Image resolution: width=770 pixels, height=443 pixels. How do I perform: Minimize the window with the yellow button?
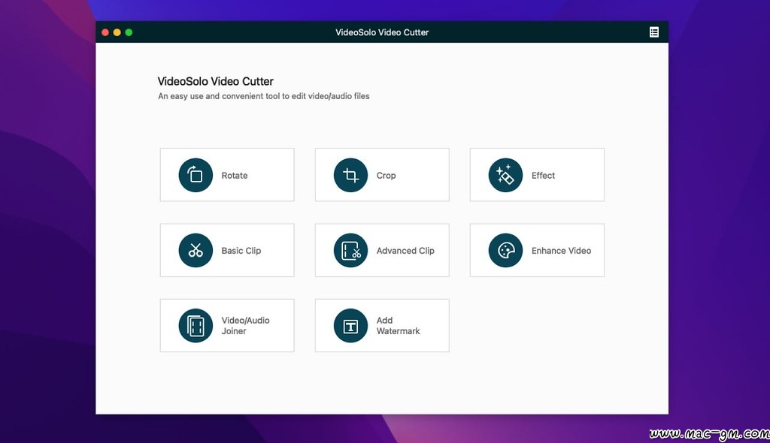[117, 32]
